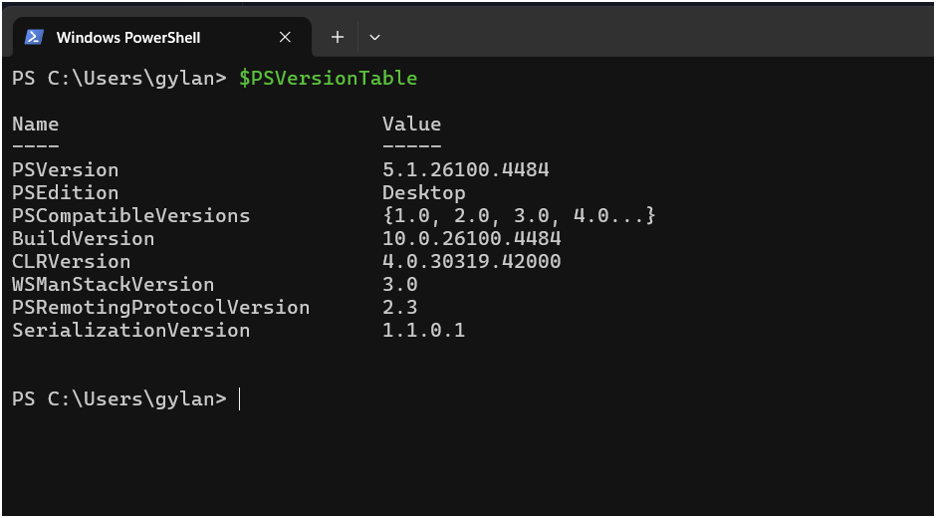Click the PSCompatibleVersions row name
Image resolution: width=936 pixels, height=518 pixels.
(130, 215)
